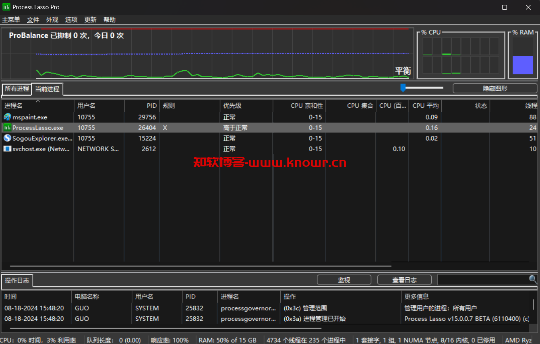Viewport: 540px width, 344px height.
Task: Select the svchost.exe (Netw... row name
Action: pos(41,149)
